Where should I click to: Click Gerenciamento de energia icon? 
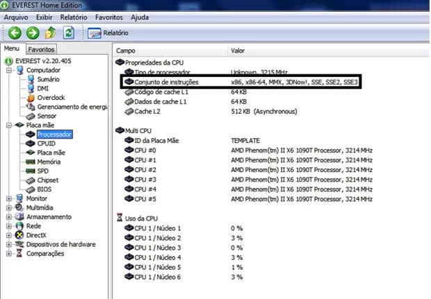click(31, 107)
